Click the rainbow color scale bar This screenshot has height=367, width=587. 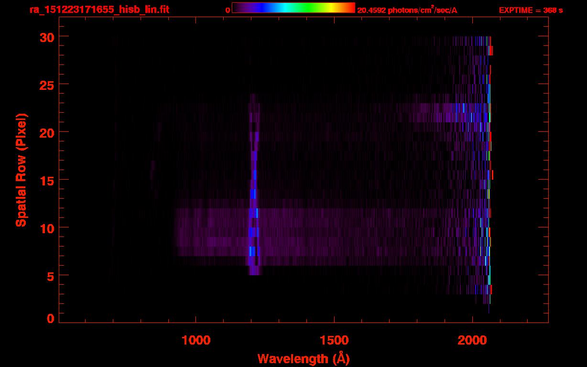(293, 8)
